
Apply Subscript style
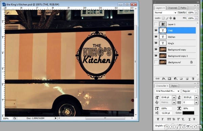(x=183, y=119)
